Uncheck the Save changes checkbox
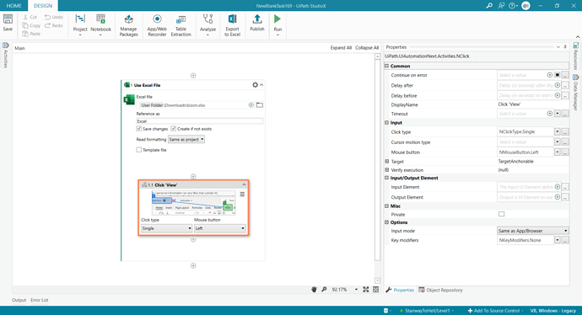The image size is (582, 315). click(x=139, y=129)
